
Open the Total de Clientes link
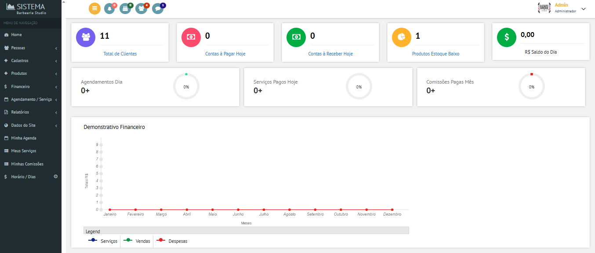pyautogui.click(x=120, y=54)
